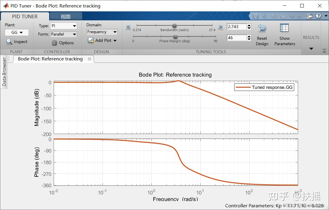329x210 pixels.
Task: Click the phase margin value field 46
Action: click(x=236, y=38)
